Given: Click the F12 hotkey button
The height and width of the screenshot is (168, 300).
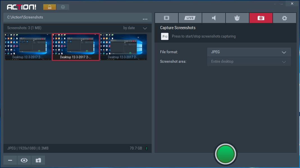Looking at the screenshot, I should (165, 36).
